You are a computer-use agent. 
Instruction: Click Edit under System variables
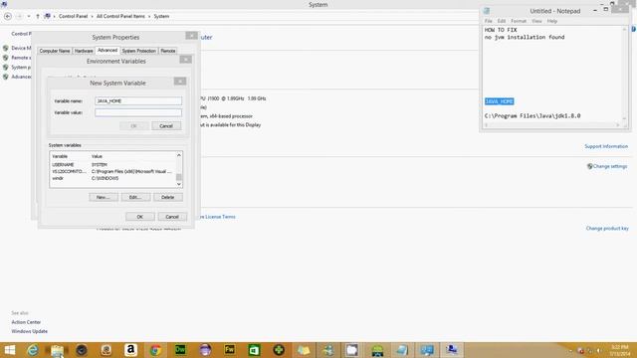[x=135, y=197]
